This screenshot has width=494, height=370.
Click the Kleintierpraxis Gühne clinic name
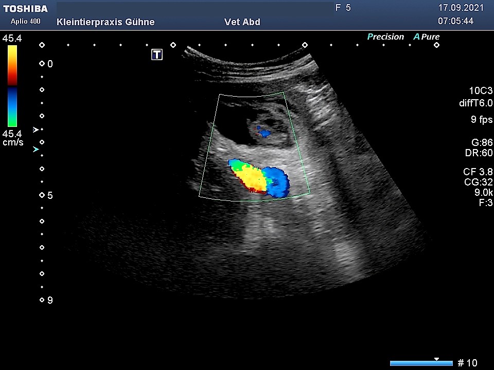tap(105, 22)
